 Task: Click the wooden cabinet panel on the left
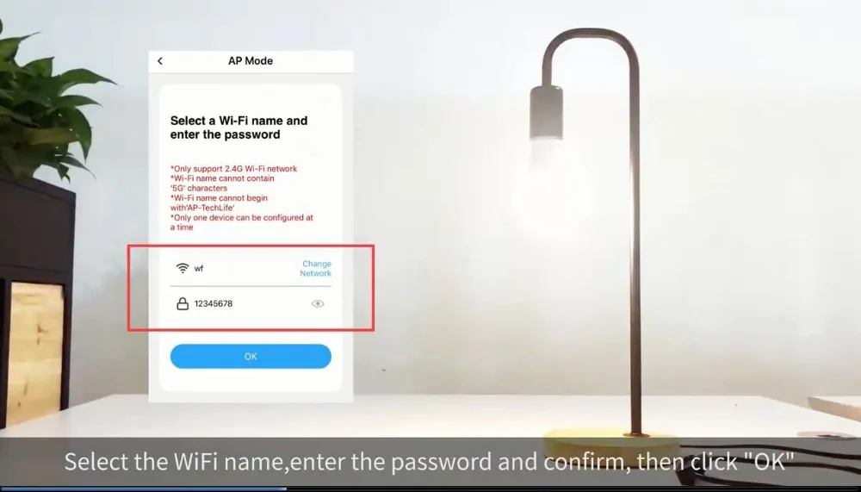[35, 352]
